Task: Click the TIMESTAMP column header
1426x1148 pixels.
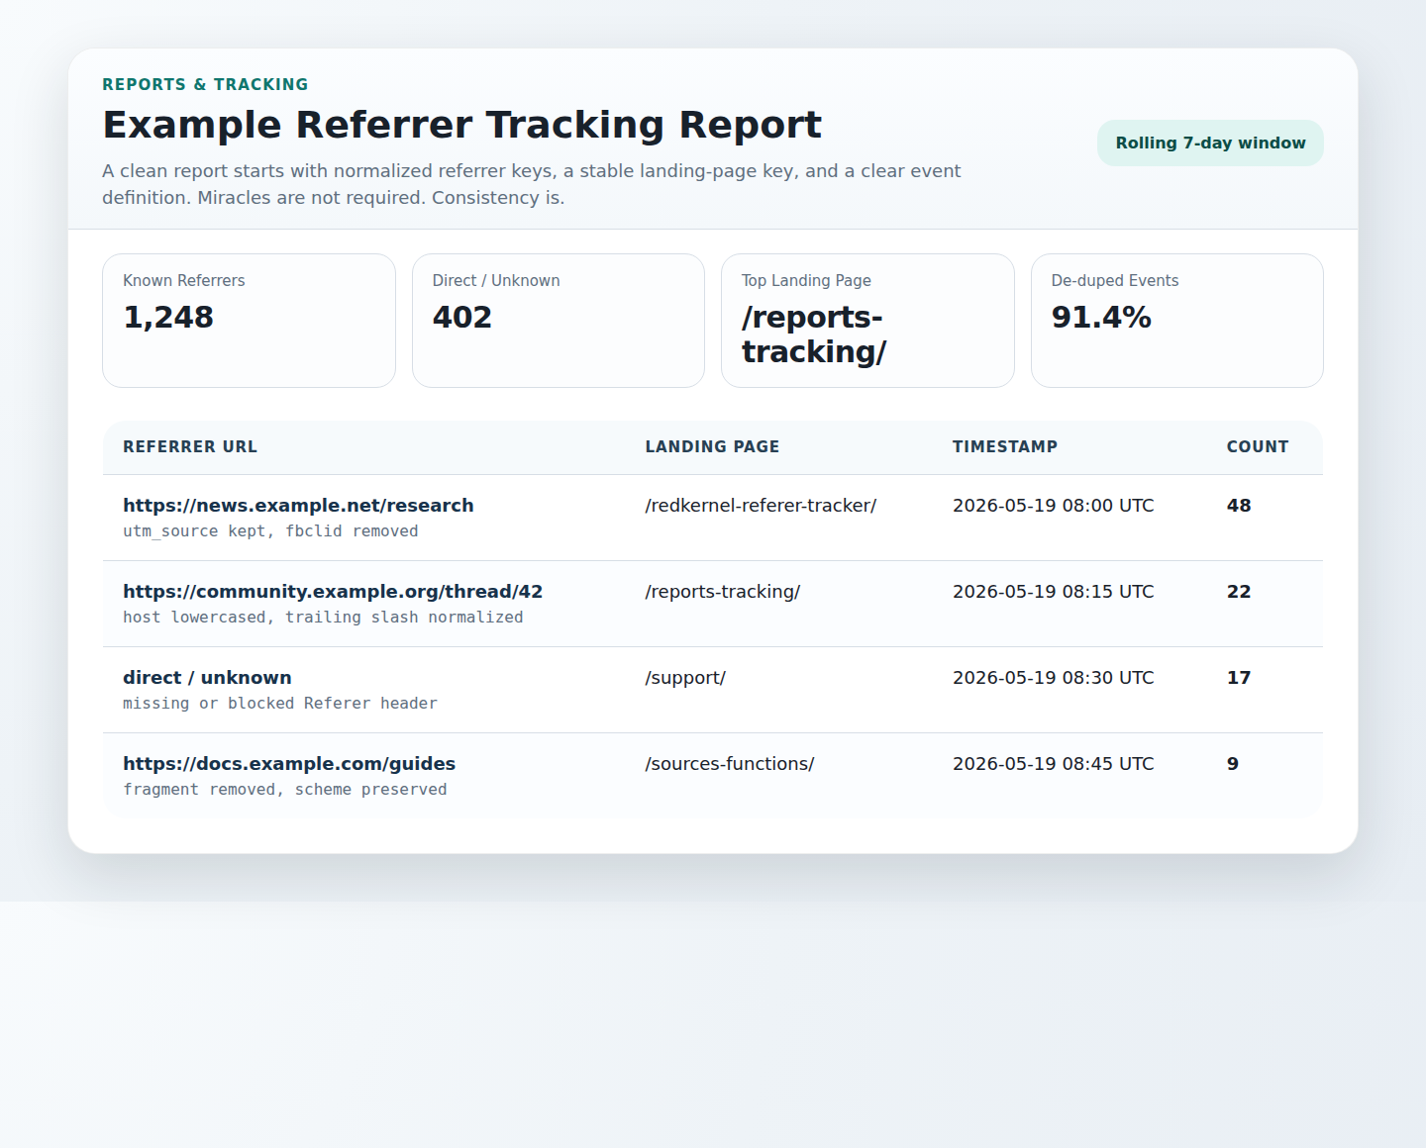Action: [1005, 447]
